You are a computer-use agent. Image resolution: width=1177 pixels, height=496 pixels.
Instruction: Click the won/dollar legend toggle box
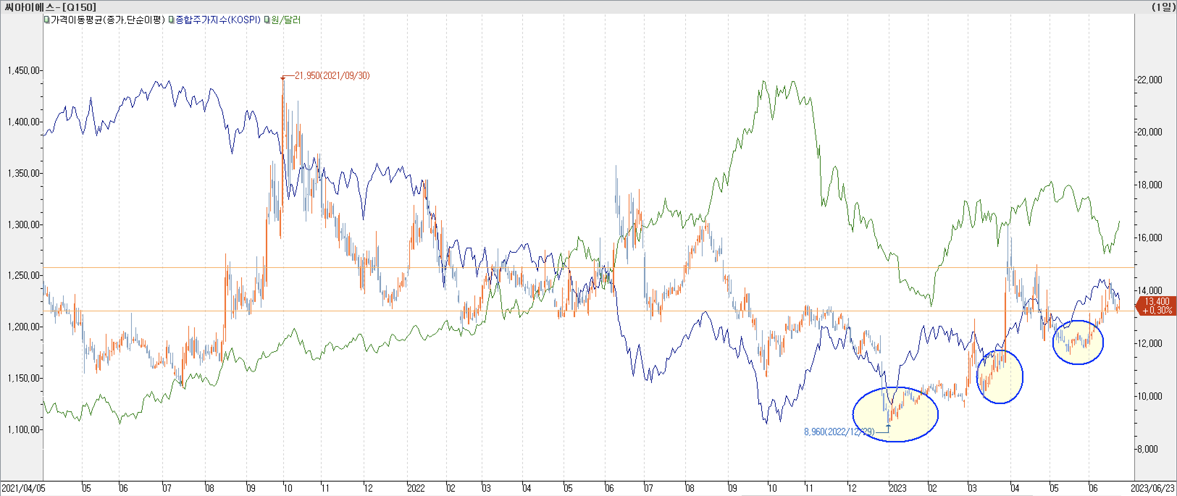point(267,20)
